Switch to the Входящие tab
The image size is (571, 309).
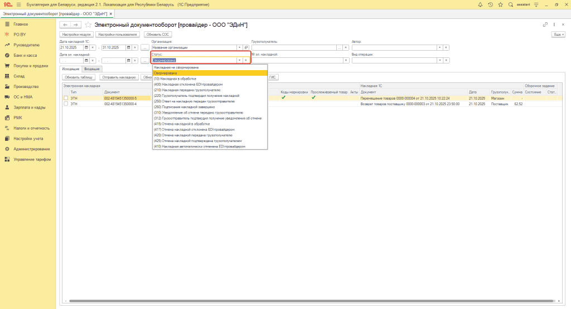pyautogui.click(x=92, y=68)
